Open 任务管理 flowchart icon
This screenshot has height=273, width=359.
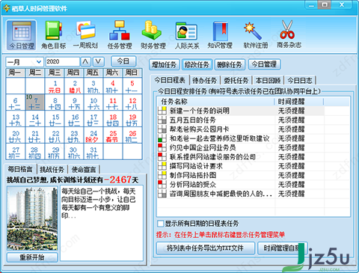(x=120, y=35)
